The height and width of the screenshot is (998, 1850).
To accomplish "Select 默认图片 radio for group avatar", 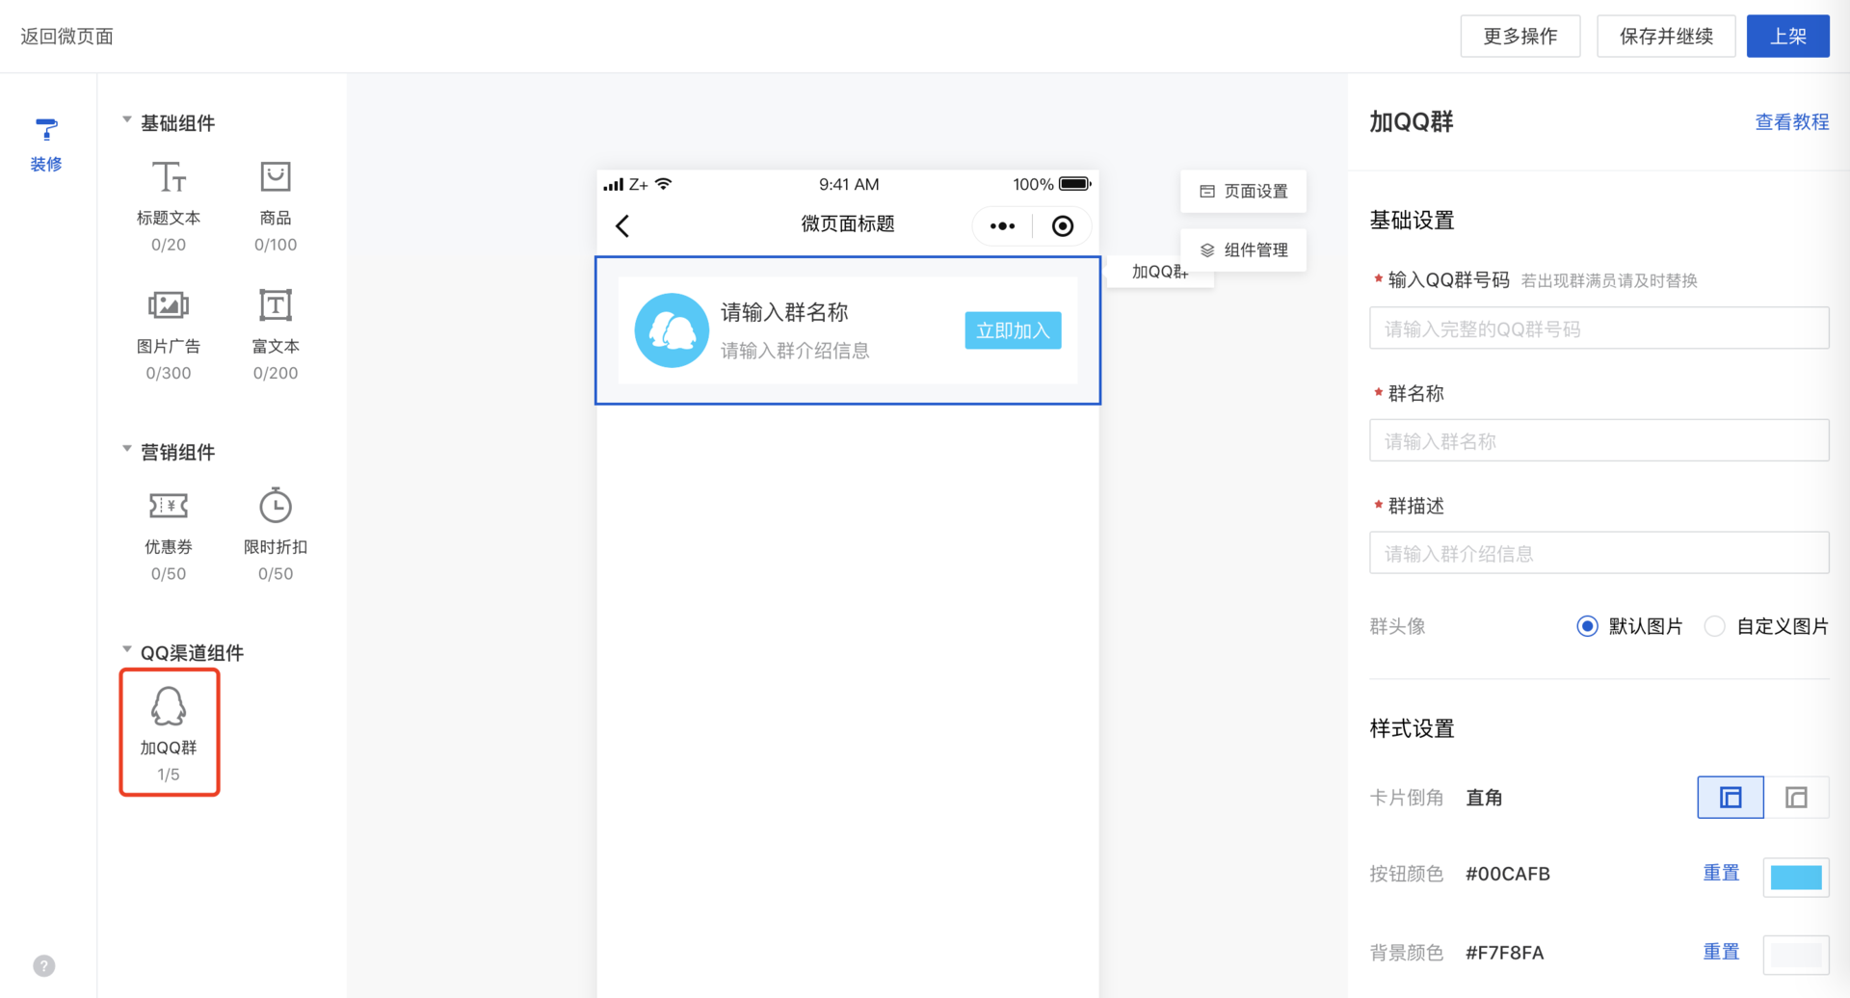I will 1587,626.
